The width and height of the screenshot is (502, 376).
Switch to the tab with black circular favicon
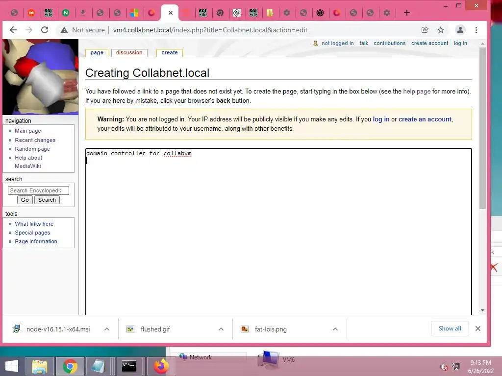[320, 13]
